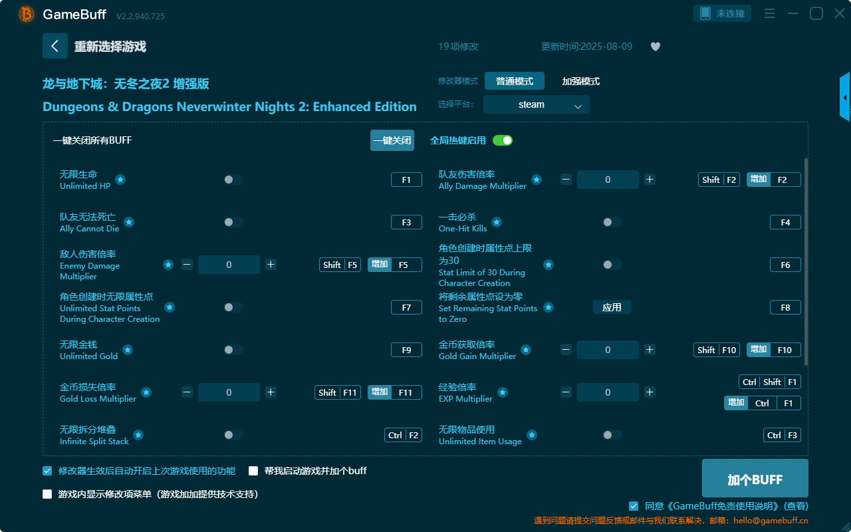Click the GameBuff logo icon
851x532 pixels.
pyautogui.click(x=27, y=14)
